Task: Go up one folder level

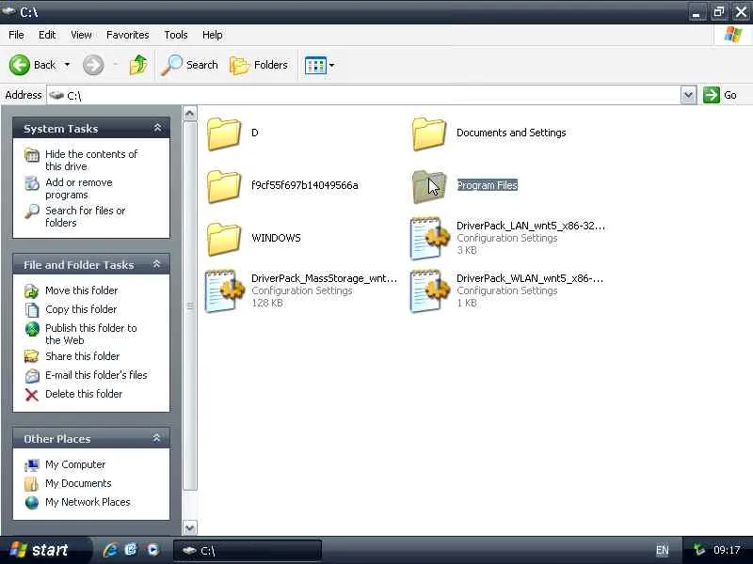Action: [138, 65]
